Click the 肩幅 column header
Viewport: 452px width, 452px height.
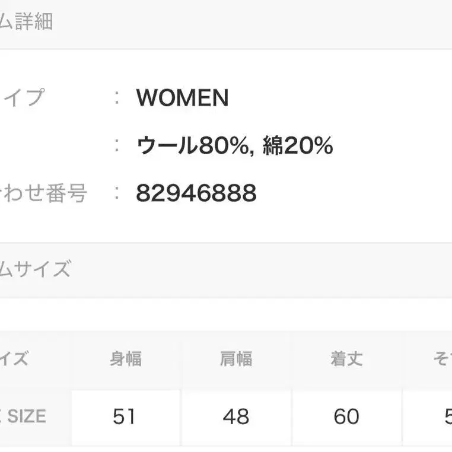click(x=235, y=359)
